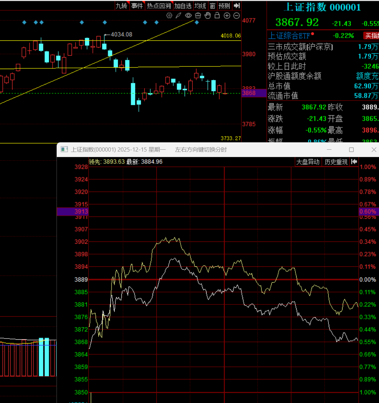
Task: Click the 大盘异动 button
Action: click(308, 162)
